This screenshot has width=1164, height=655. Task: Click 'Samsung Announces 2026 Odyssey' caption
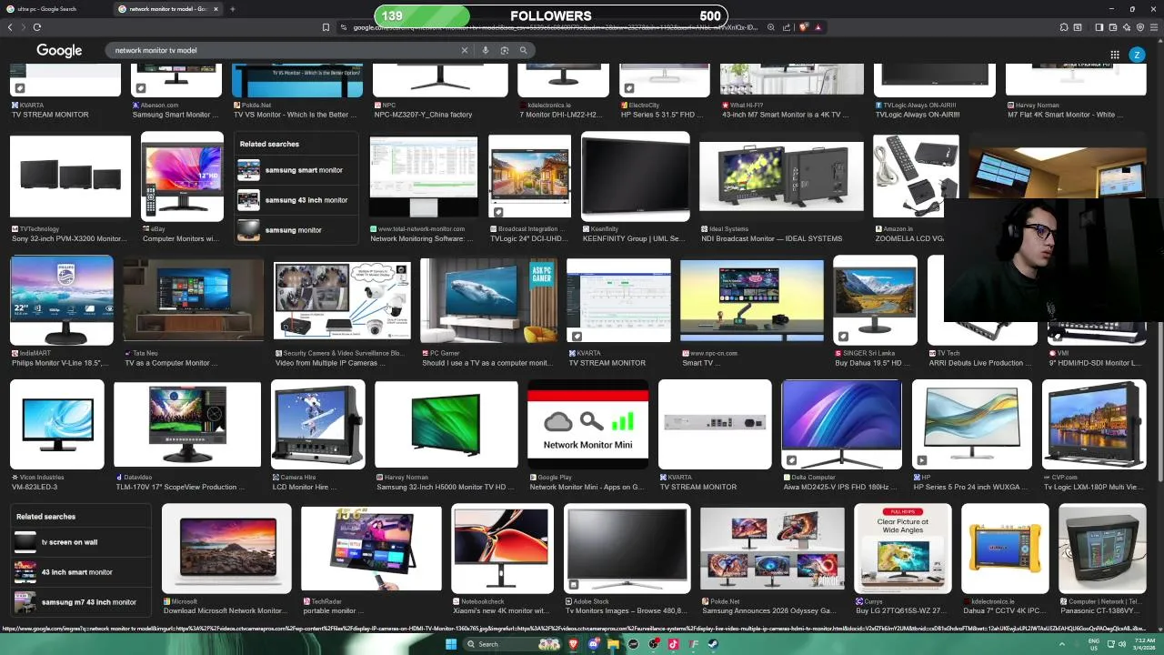coord(769,610)
